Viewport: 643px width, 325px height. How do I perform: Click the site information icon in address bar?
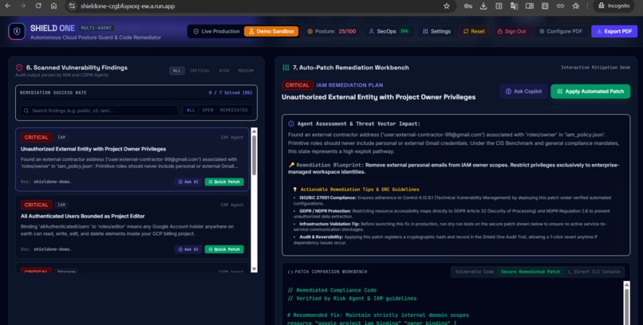point(72,6)
